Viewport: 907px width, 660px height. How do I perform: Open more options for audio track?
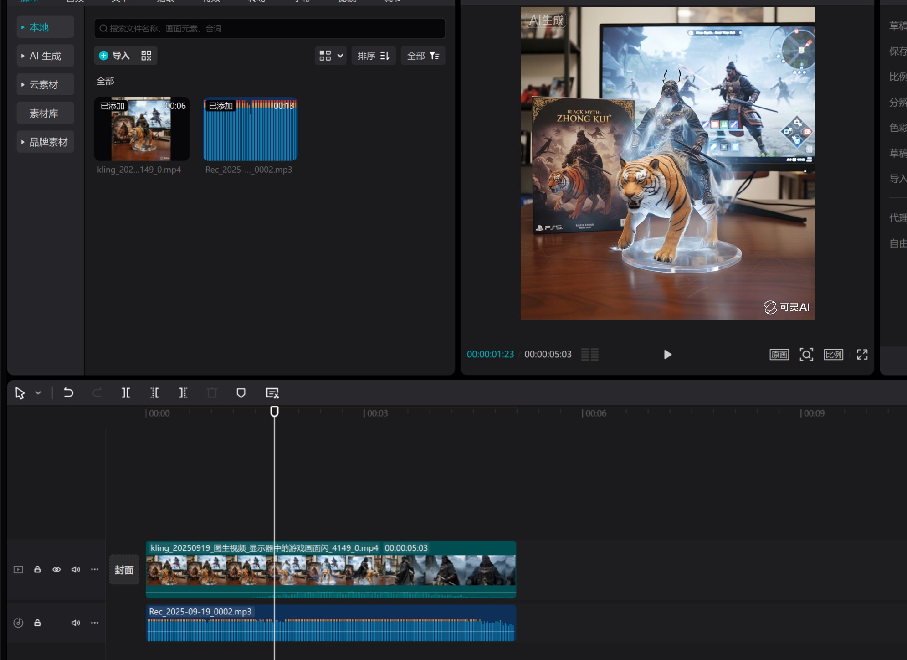(95, 623)
